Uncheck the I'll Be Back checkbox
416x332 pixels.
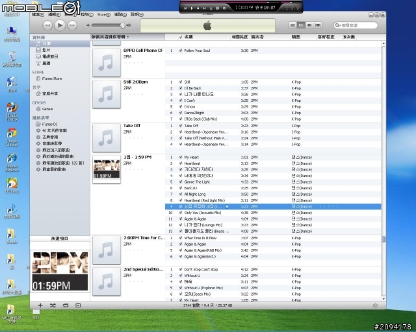(181, 88)
